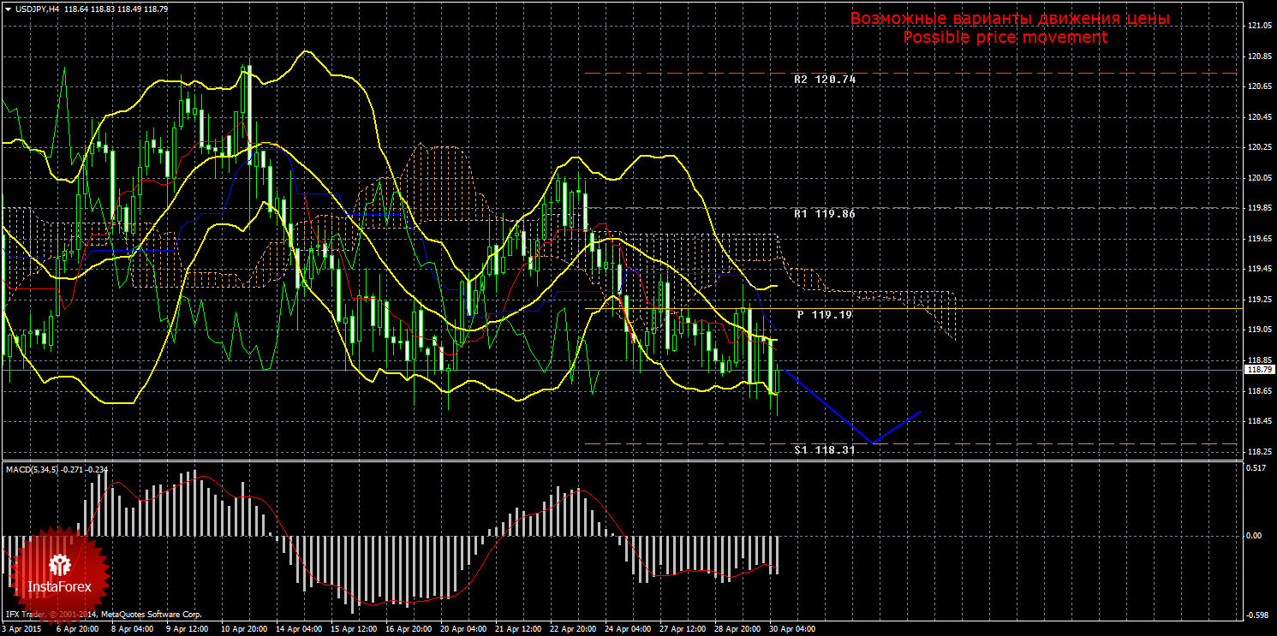Click the current price tag 118.79
This screenshot has width=1277, height=636.
point(1258,370)
